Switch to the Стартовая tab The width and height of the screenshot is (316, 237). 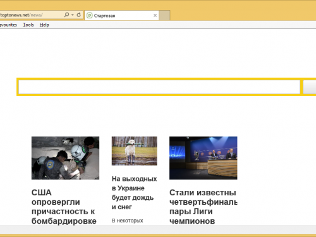121,16
